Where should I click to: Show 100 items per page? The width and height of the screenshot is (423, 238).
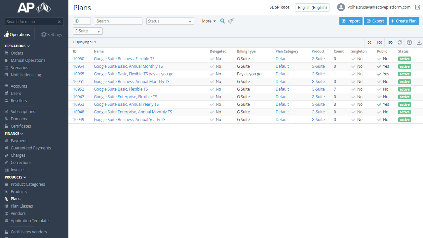click(x=379, y=43)
